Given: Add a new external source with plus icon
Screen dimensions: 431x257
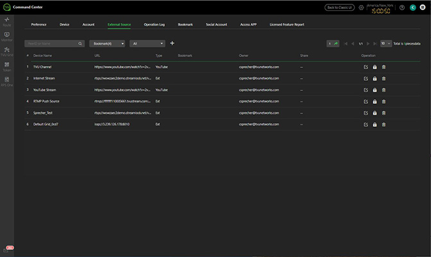Looking at the screenshot, I should pos(172,43).
